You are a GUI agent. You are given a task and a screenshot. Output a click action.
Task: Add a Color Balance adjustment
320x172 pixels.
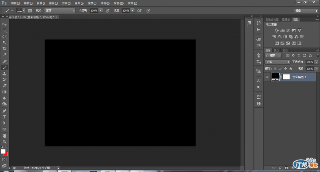pyautogui.click(x=280, y=37)
